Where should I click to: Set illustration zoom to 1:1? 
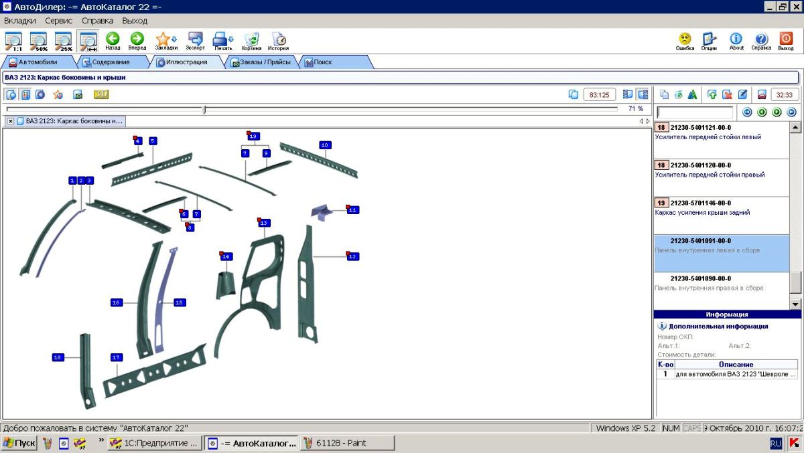click(x=13, y=41)
